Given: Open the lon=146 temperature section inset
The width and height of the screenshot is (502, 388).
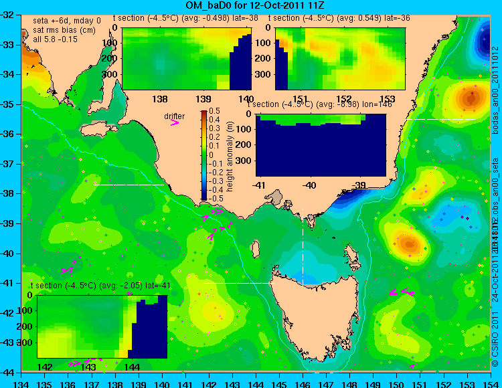Looking at the screenshot, I should point(321,145).
